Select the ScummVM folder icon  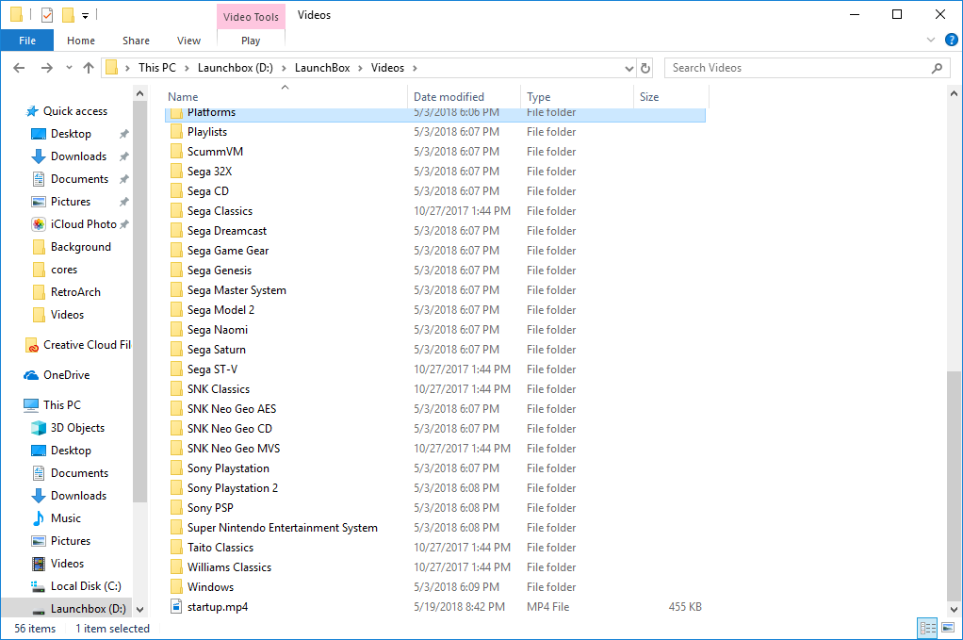coord(176,152)
